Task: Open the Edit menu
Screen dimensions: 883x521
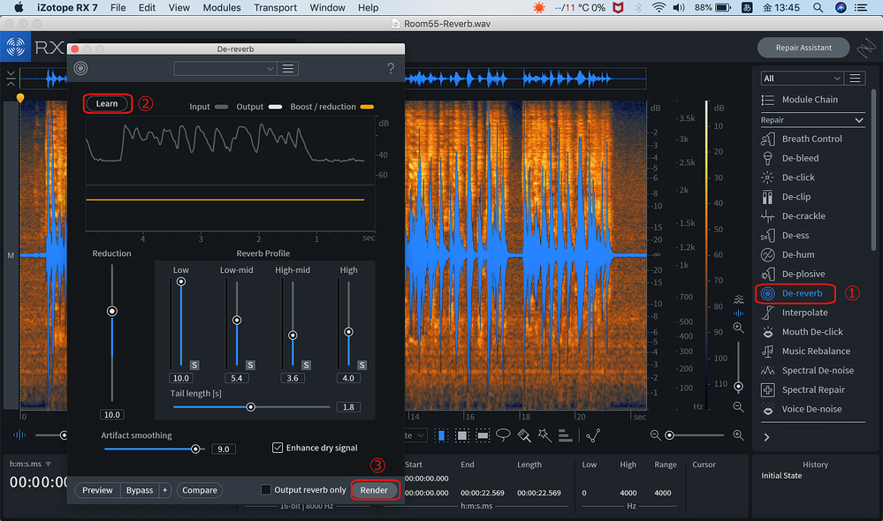Action: (147, 8)
